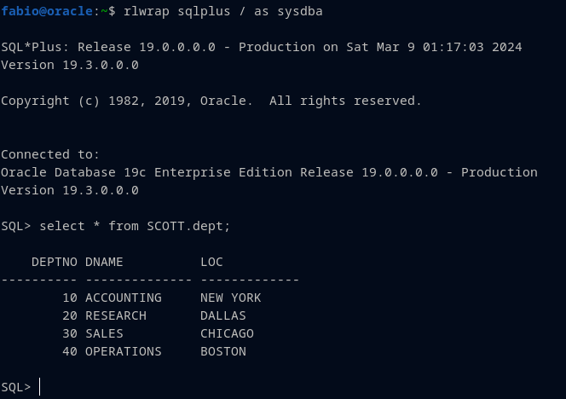Click the DEPTNO column header

pos(55,262)
